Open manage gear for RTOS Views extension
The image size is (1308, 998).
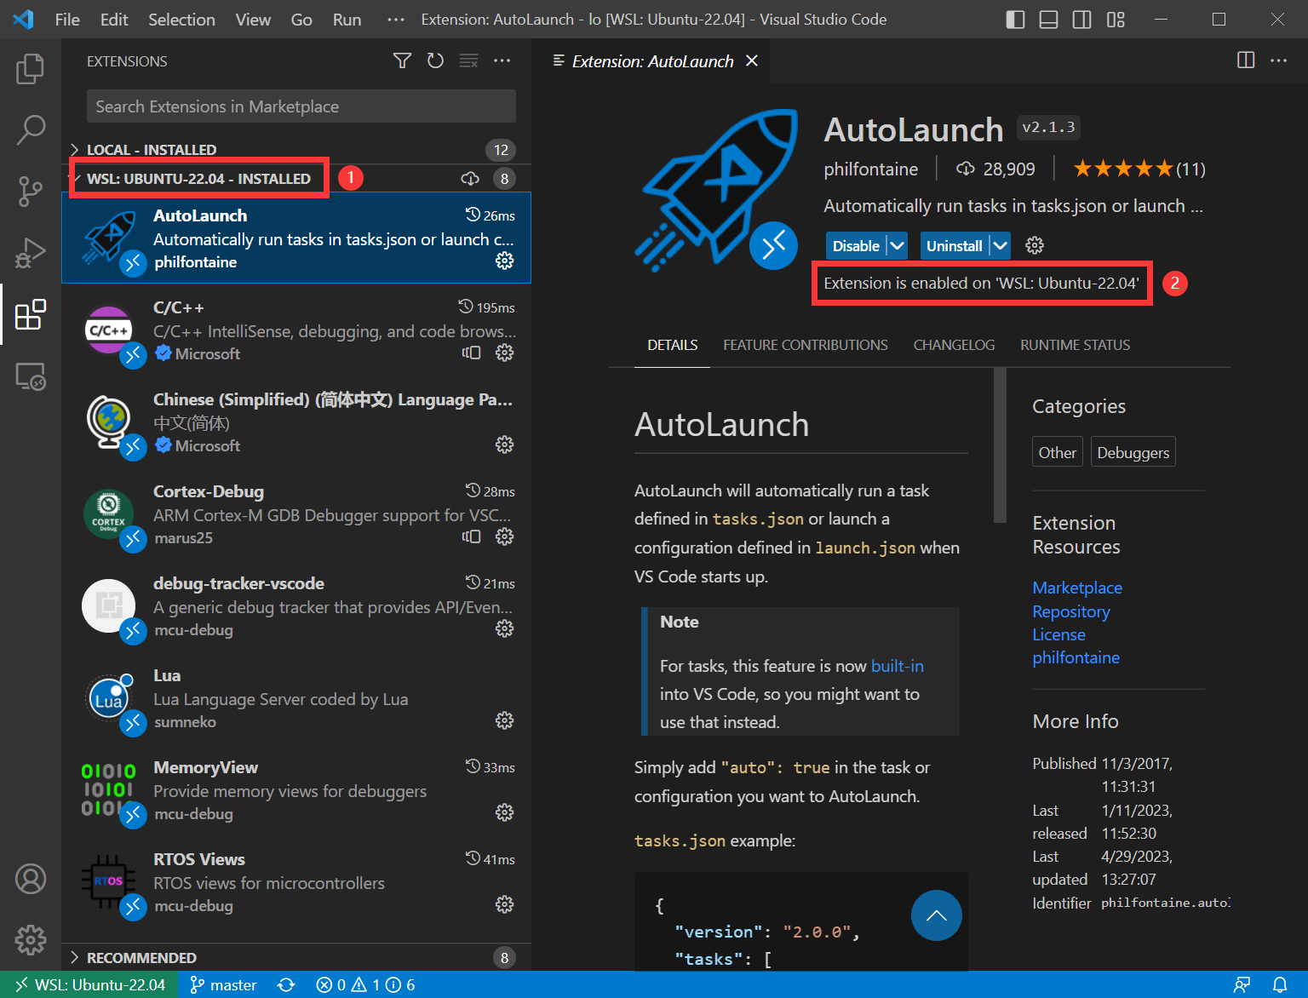pyautogui.click(x=505, y=904)
